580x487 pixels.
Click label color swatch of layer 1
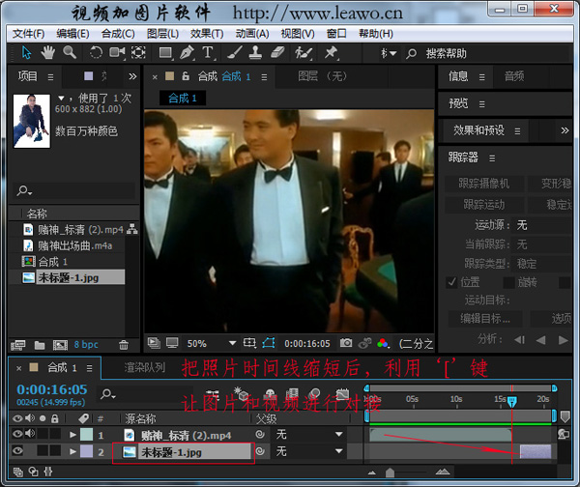(87, 434)
